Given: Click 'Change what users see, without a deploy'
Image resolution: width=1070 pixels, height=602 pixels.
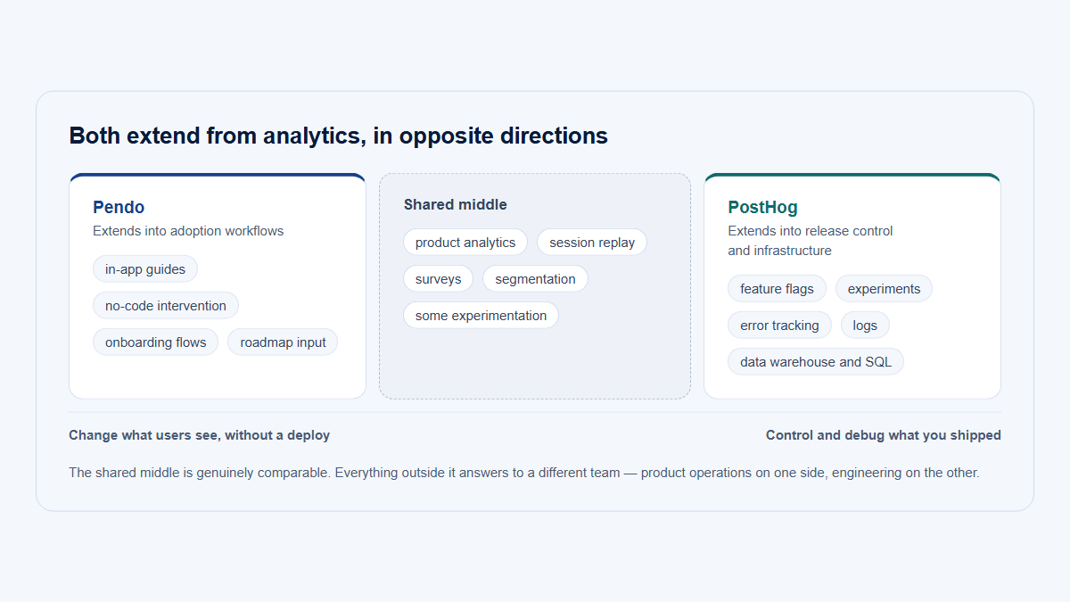Looking at the screenshot, I should (200, 435).
